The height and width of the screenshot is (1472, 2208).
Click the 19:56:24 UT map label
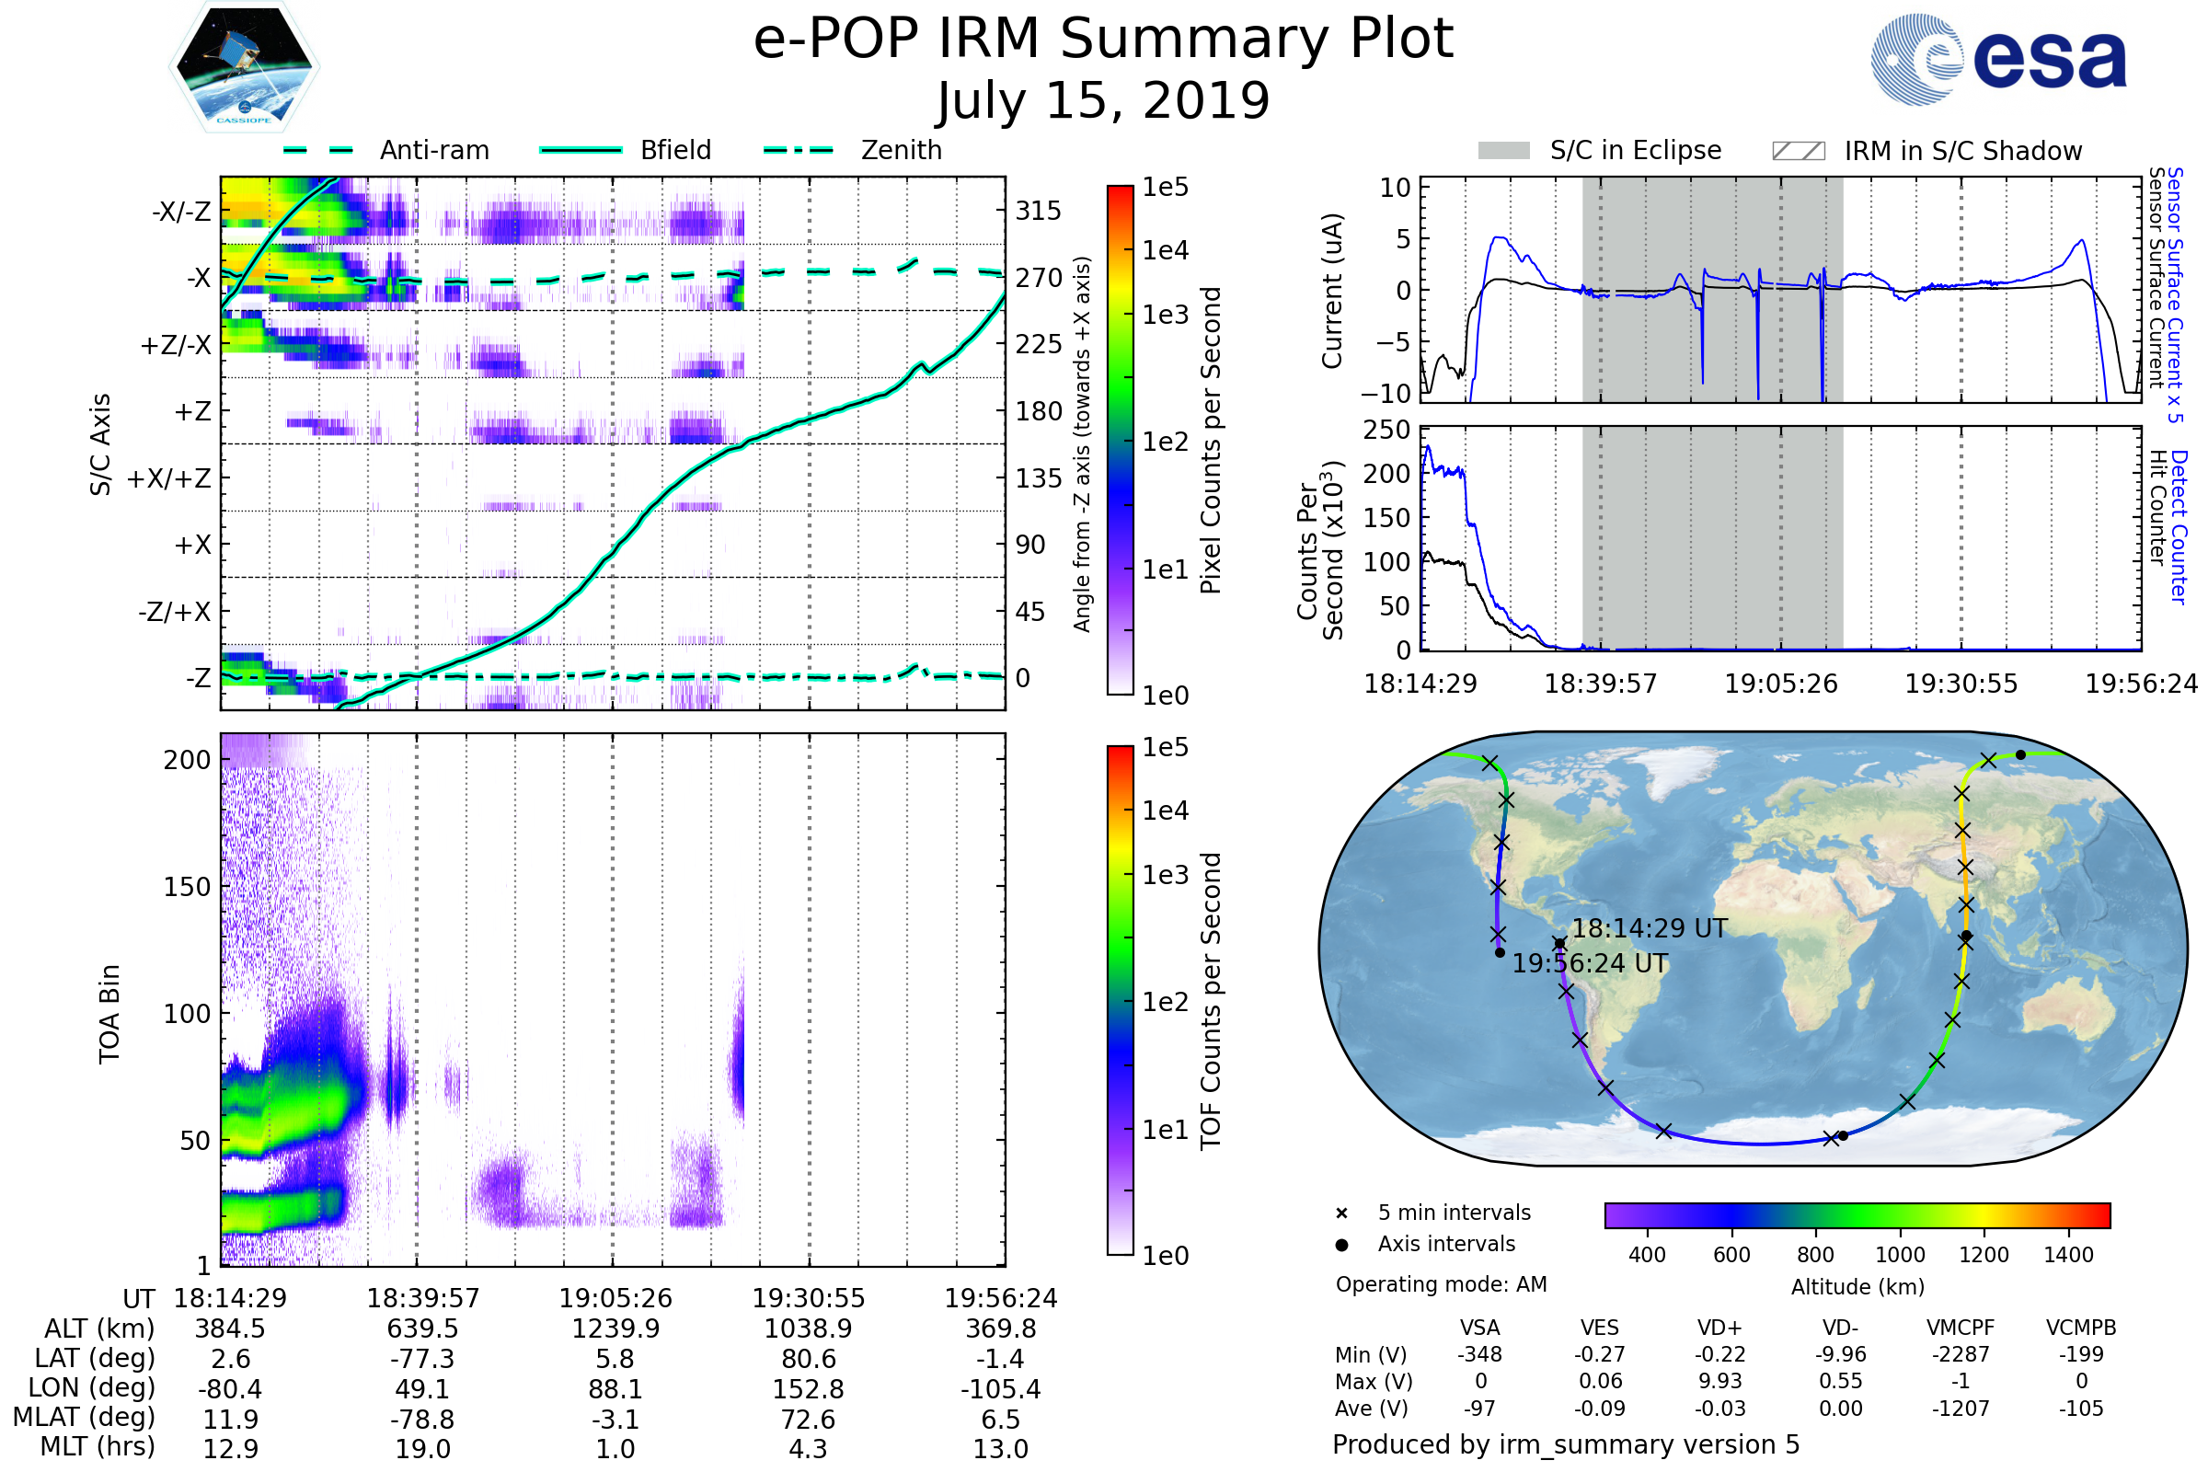point(1591,963)
